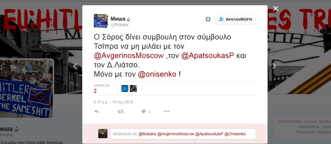Open the gear settings menu
This screenshot has height=144, width=331.
208,19
